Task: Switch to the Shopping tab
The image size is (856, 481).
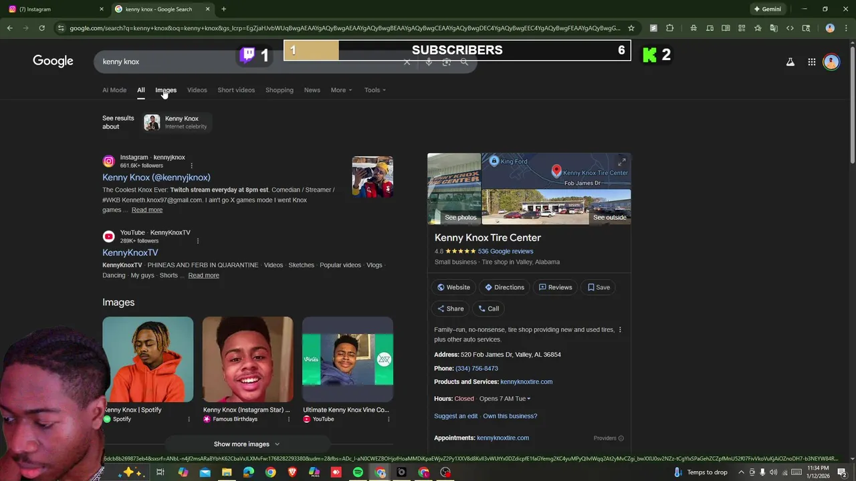Action: tap(280, 90)
